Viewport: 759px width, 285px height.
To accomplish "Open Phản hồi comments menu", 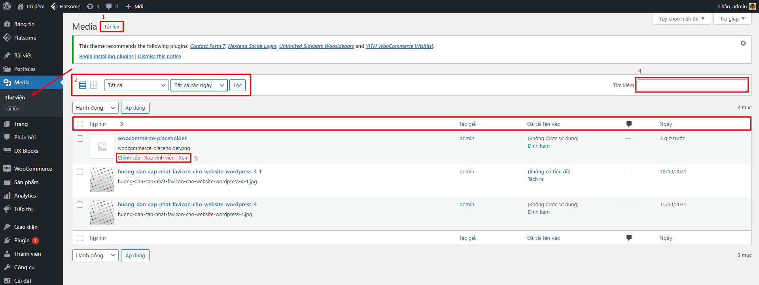I will point(32,137).
